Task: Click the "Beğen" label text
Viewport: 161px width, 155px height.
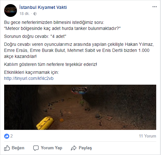Action: click(18, 148)
